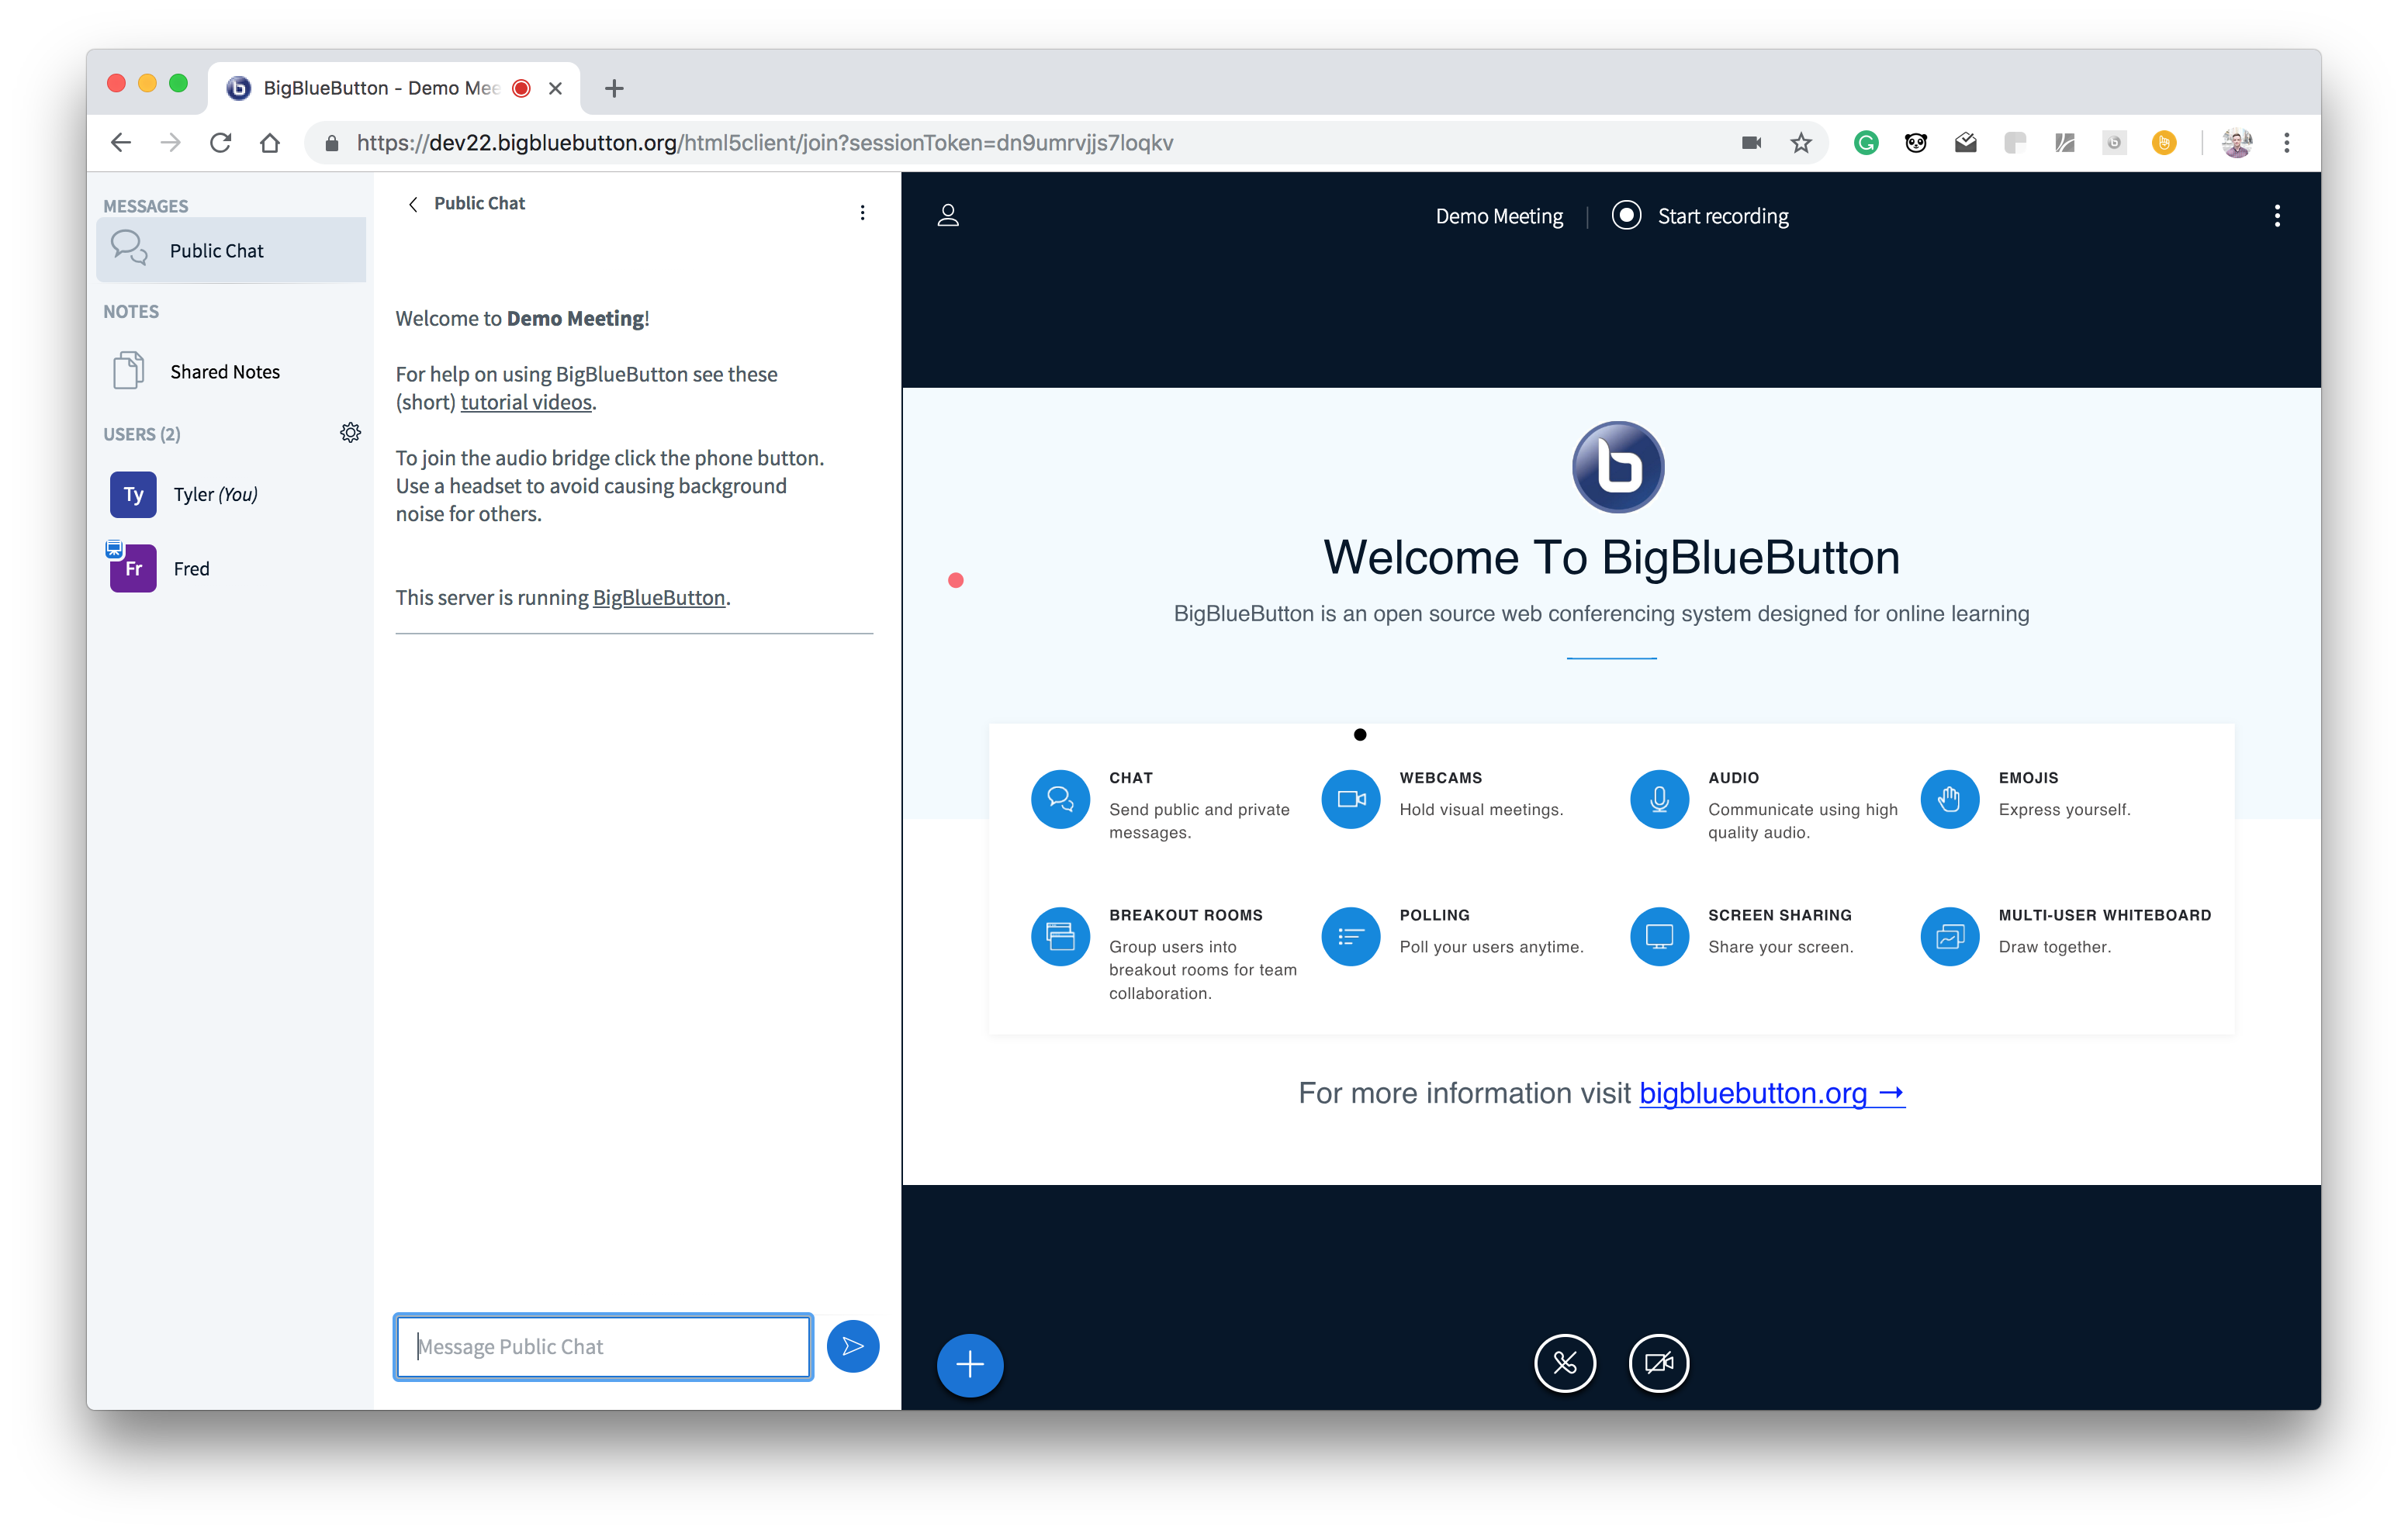Select Public Chat in Messages list
The image size is (2408, 1534).
pos(231,250)
